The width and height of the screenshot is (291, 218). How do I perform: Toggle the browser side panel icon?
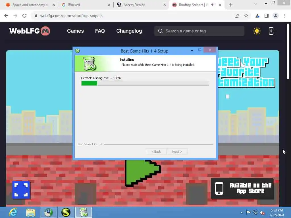(x=267, y=16)
